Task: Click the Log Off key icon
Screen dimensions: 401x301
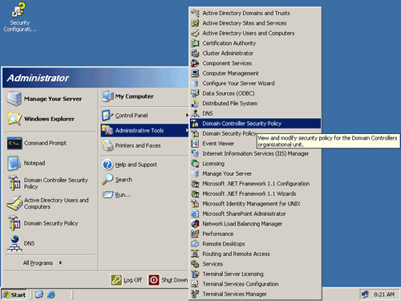Action: [116, 280]
